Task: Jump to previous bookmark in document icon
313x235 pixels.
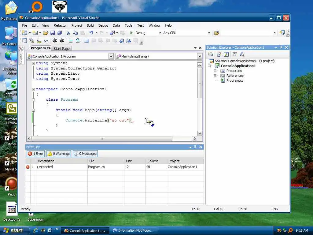Action: pos(122,41)
